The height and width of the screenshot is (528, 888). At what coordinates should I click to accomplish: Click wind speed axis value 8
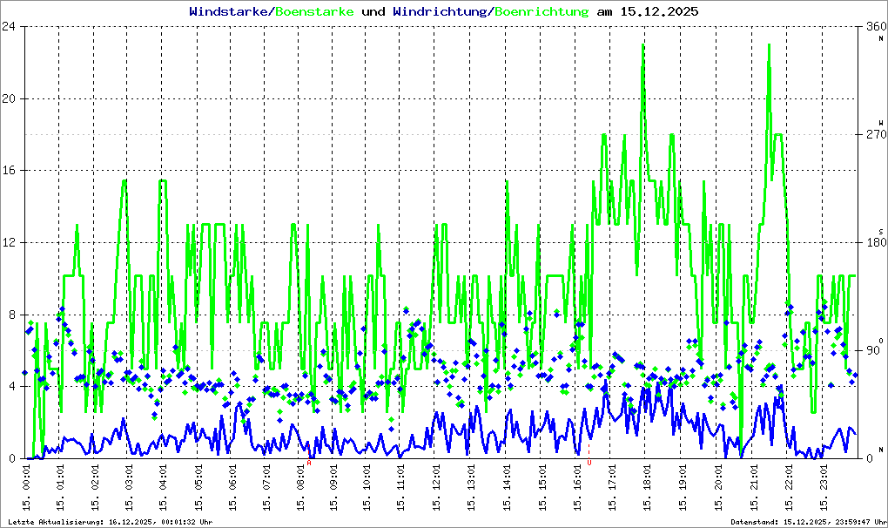click(x=12, y=315)
